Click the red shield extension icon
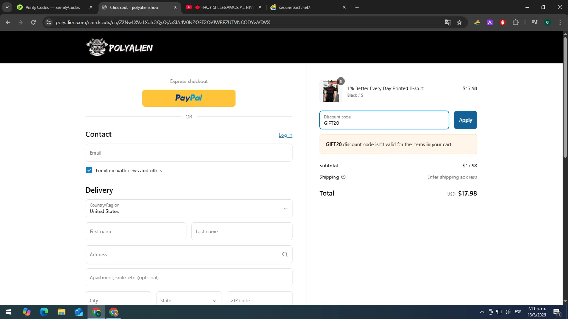The width and height of the screenshot is (568, 319). tap(502, 22)
